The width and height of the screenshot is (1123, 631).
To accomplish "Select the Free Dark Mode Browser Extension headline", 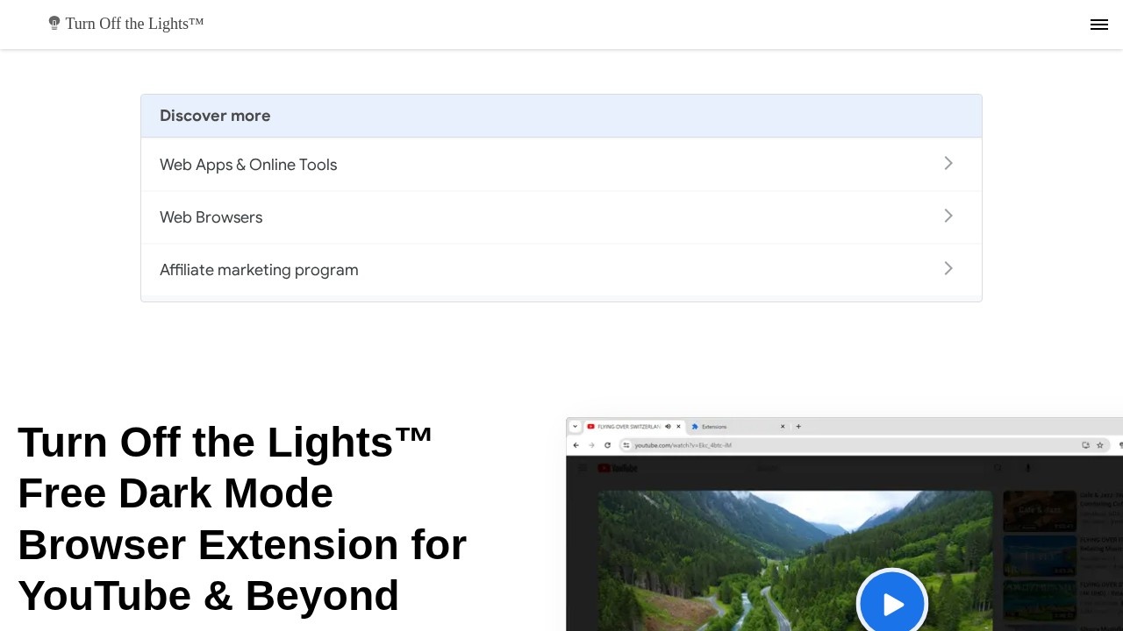I will click(242, 519).
